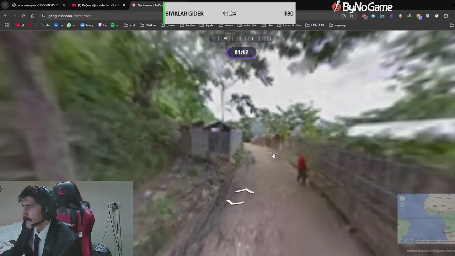Open the sp Spotify bookmark
This screenshot has width=455, height=256.
coord(115,25)
